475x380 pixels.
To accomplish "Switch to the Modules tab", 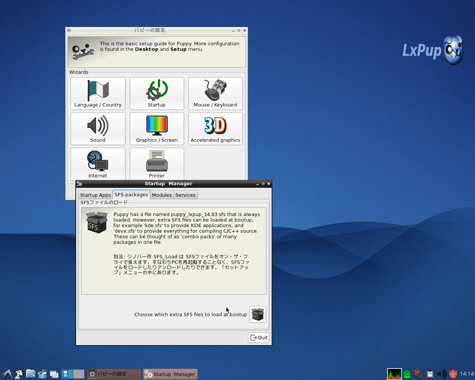I will pyautogui.click(x=162, y=195).
